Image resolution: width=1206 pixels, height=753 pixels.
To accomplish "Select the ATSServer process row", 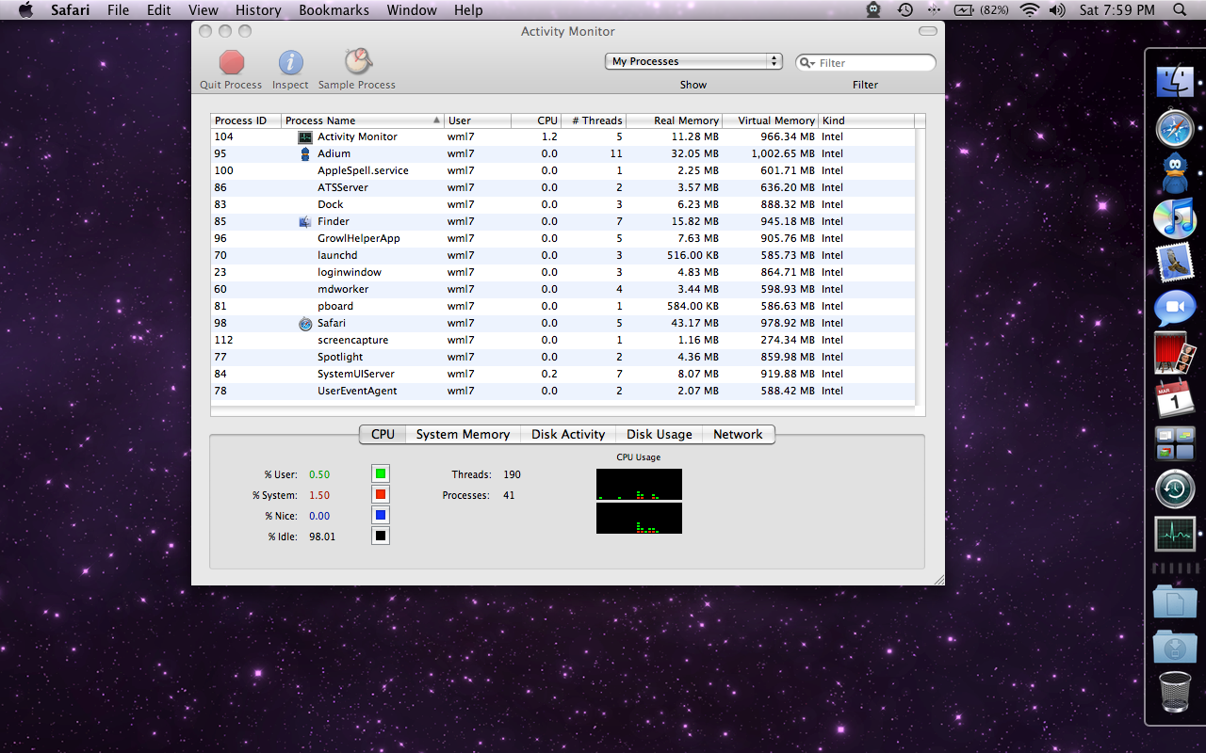I will coord(562,187).
